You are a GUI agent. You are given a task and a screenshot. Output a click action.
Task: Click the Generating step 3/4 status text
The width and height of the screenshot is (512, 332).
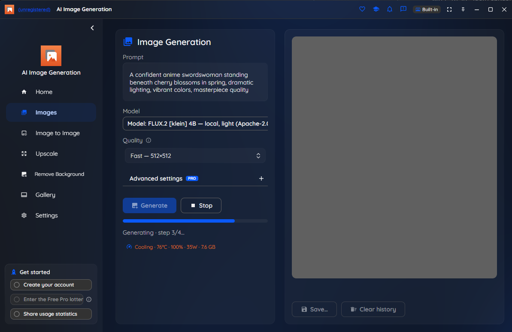click(154, 233)
